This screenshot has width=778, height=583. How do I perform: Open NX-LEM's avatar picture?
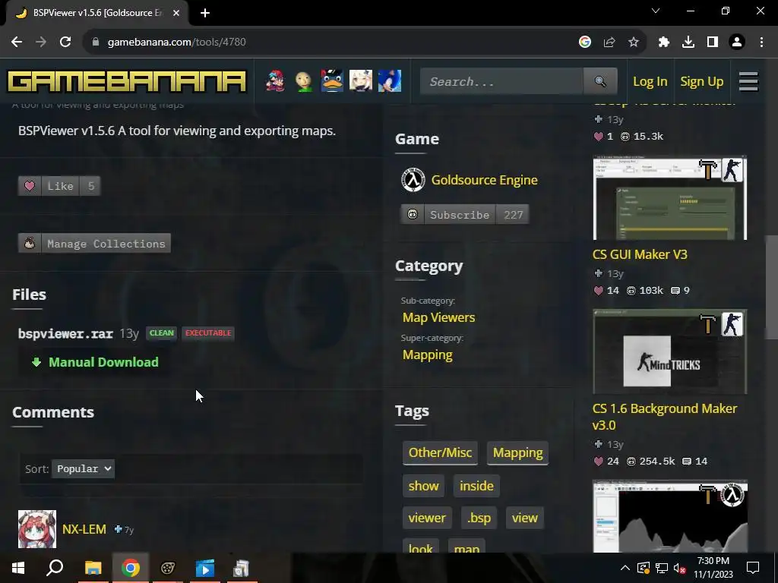37,529
